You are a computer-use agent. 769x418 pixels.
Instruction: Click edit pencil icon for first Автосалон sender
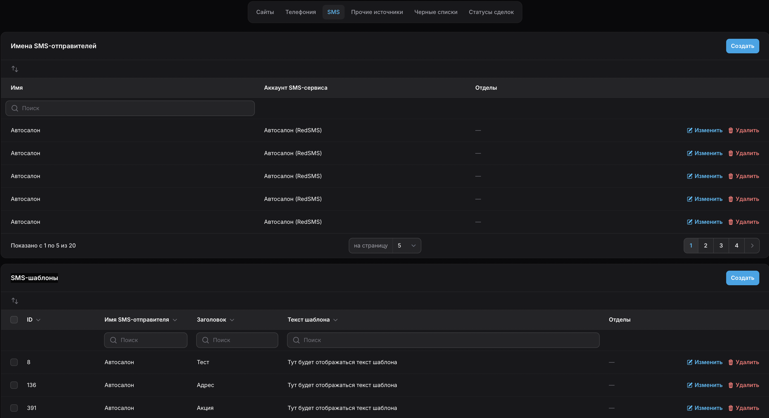[x=689, y=130]
